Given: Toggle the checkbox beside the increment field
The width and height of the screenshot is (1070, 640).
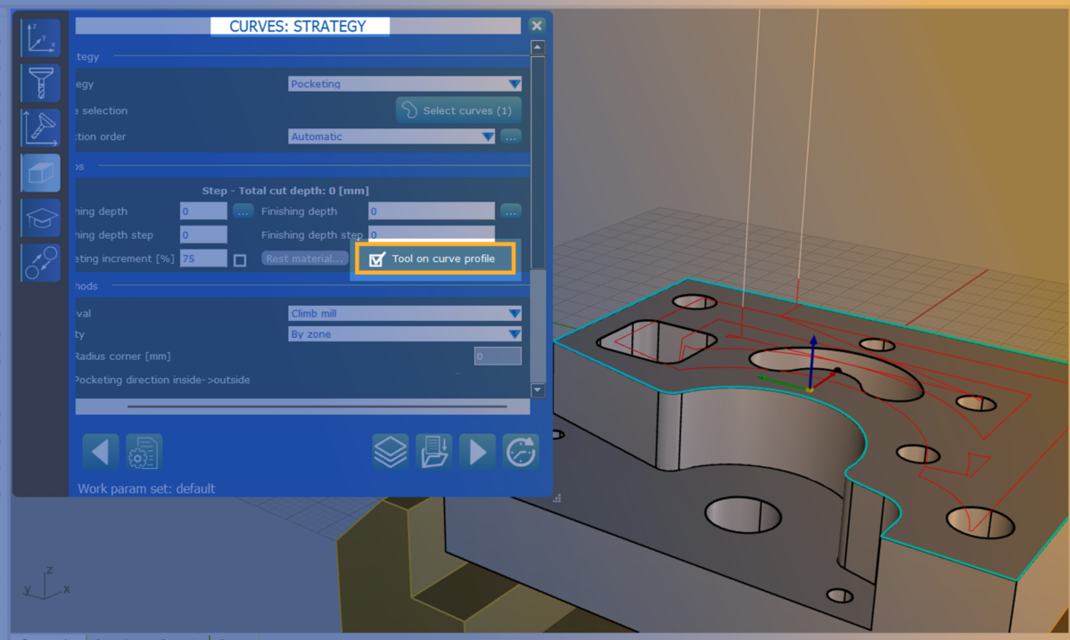Looking at the screenshot, I should [x=240, y=260].
